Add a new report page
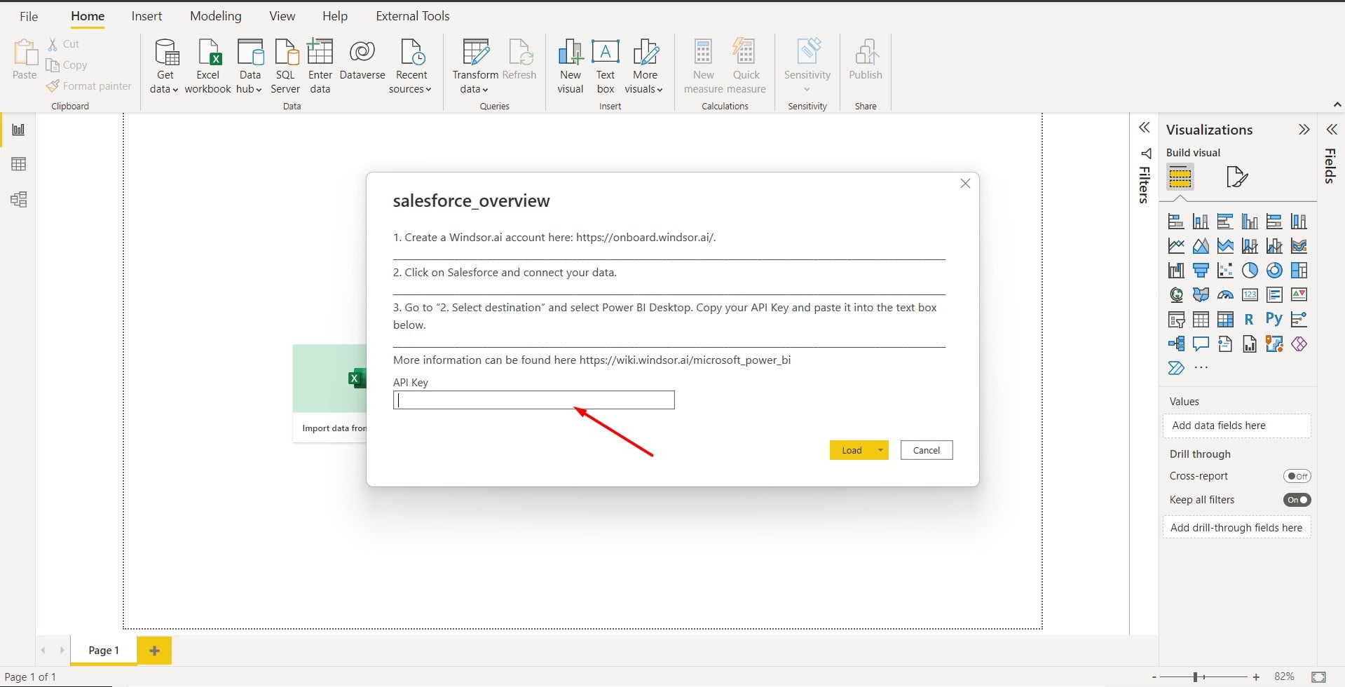The width and height of the screenshot is (1345, 687). click(x=154, y=651)
